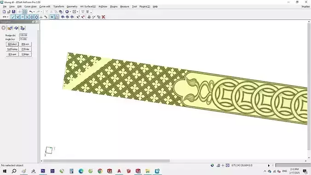Toggle the highlighted diagonal grid button
The width and height of the screenshot is (311, 175).
(x=57, y=17)
